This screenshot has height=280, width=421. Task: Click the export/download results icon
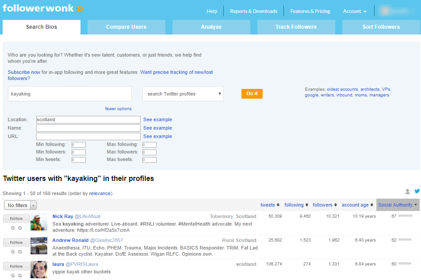pyautogui.click(x=407, y=191)
